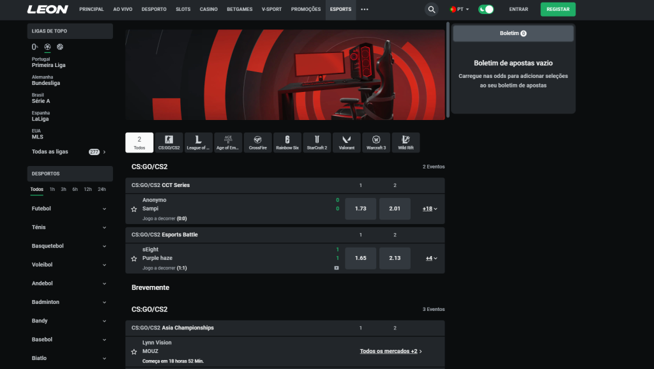Screen dimensions: 654x369
Task: Open the BETGAMES menu item
Action: [x=240, y=9]
